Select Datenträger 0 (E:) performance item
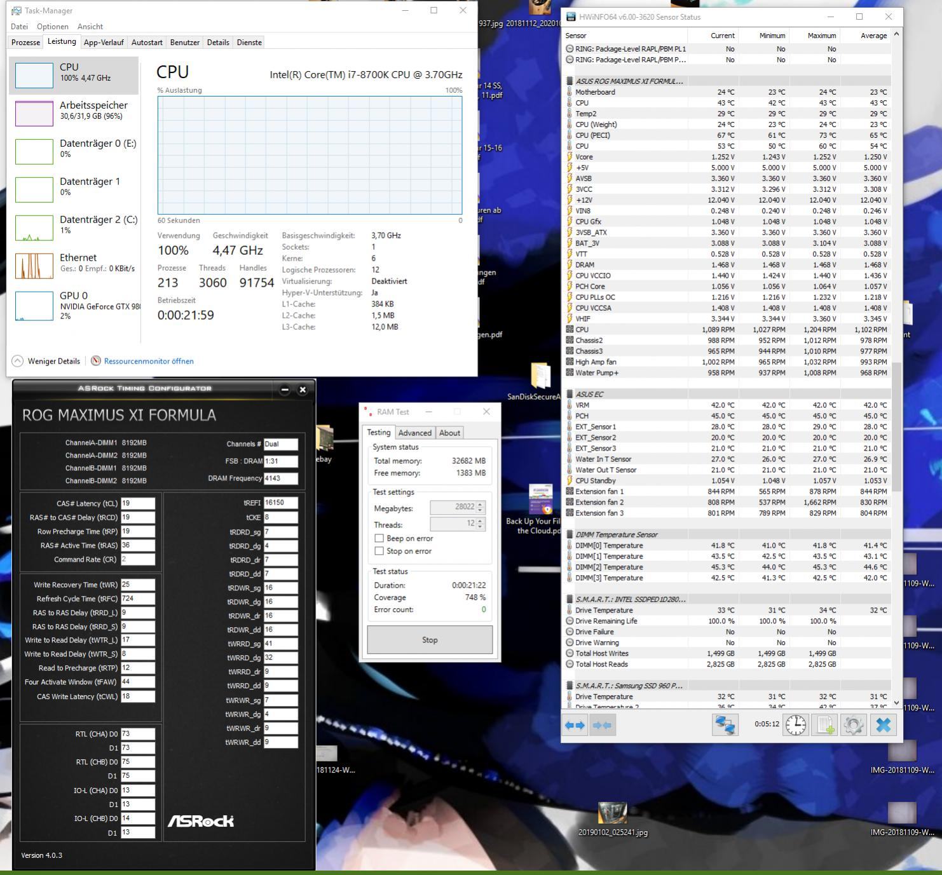942x875 pixels. [x=74, y=151]
